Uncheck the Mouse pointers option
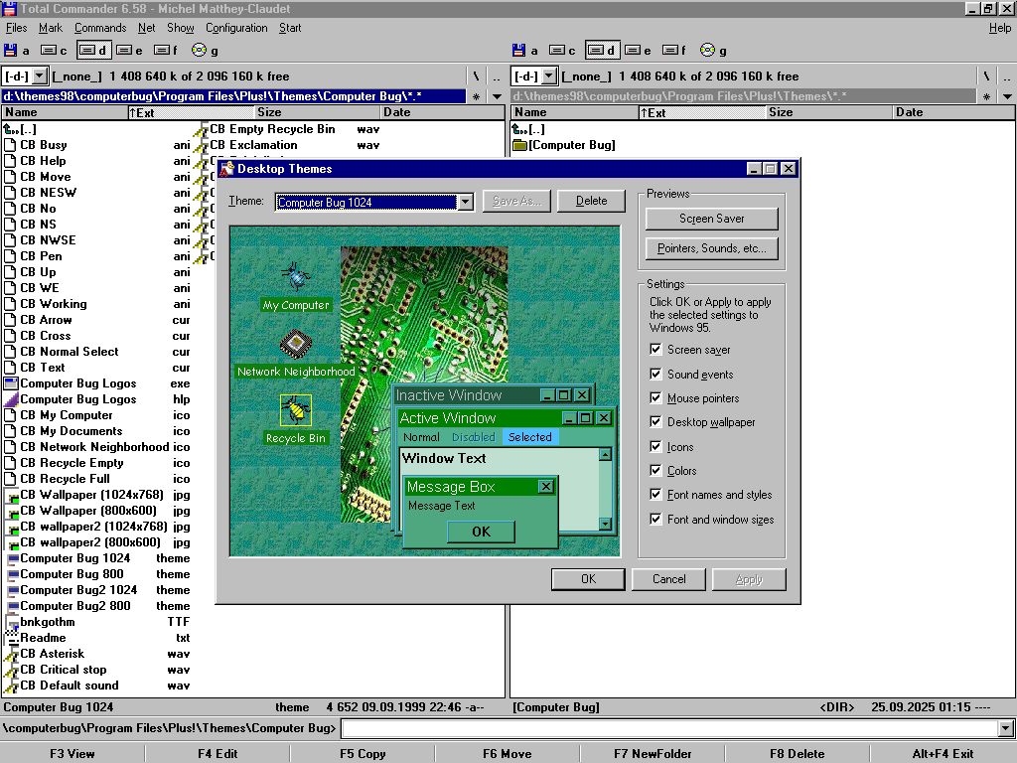 (x=655, y=398)
